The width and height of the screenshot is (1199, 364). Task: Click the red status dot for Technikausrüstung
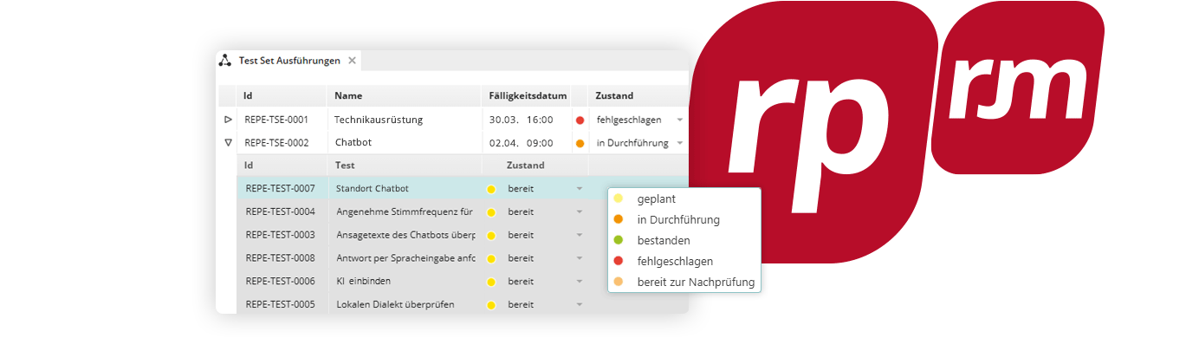(x=580, y=120)
